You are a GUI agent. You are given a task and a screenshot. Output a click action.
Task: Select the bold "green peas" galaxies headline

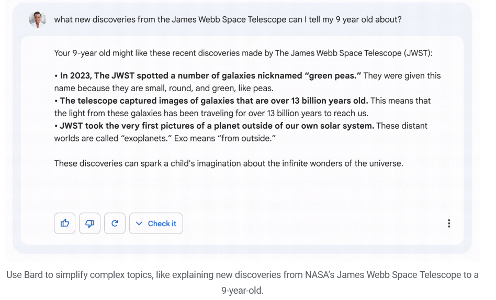coord(210,75)
